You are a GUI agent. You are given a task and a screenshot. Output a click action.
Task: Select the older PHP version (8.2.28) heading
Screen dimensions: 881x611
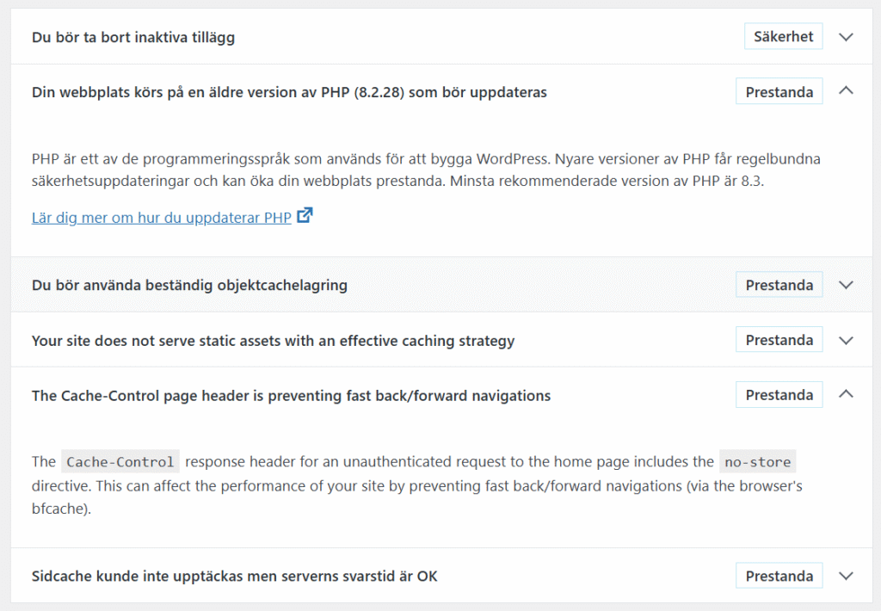pos(289,92)
